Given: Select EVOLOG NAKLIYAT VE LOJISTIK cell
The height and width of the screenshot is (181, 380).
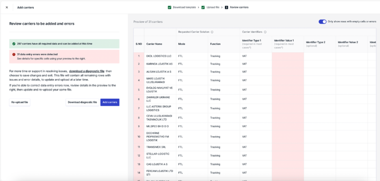Looking at the screenshot, I should 160,90.
